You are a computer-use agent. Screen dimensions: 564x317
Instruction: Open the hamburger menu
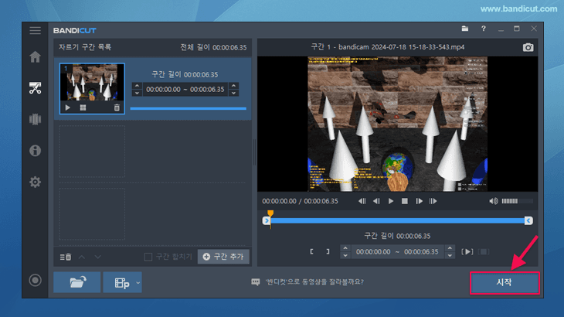[35, 31]
